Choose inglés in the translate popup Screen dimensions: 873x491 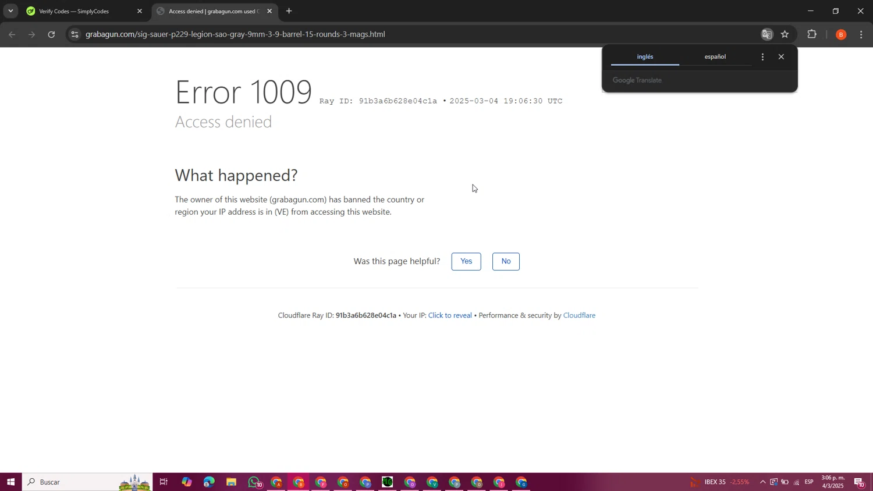coord(645,56)
